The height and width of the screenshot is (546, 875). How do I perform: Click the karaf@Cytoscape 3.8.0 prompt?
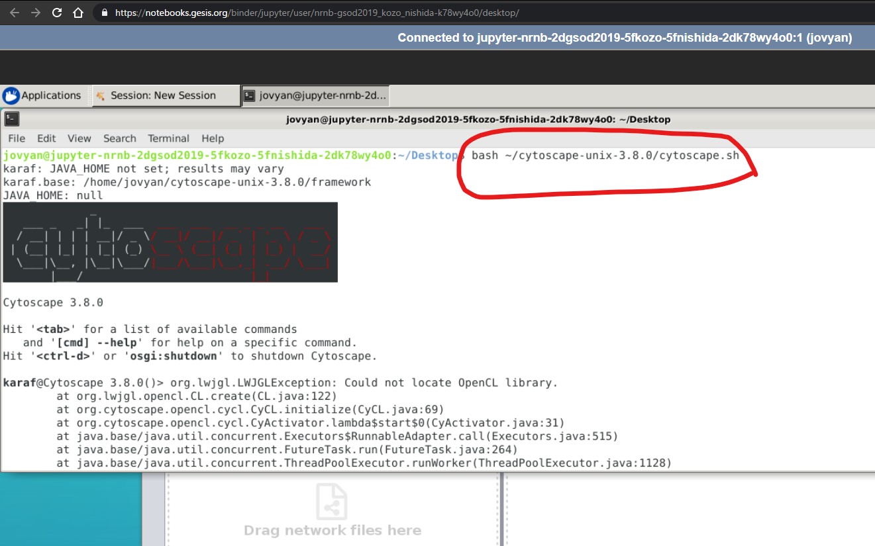tap(83, 383)
